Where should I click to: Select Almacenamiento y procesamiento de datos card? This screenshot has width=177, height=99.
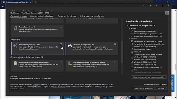(37, 66)
